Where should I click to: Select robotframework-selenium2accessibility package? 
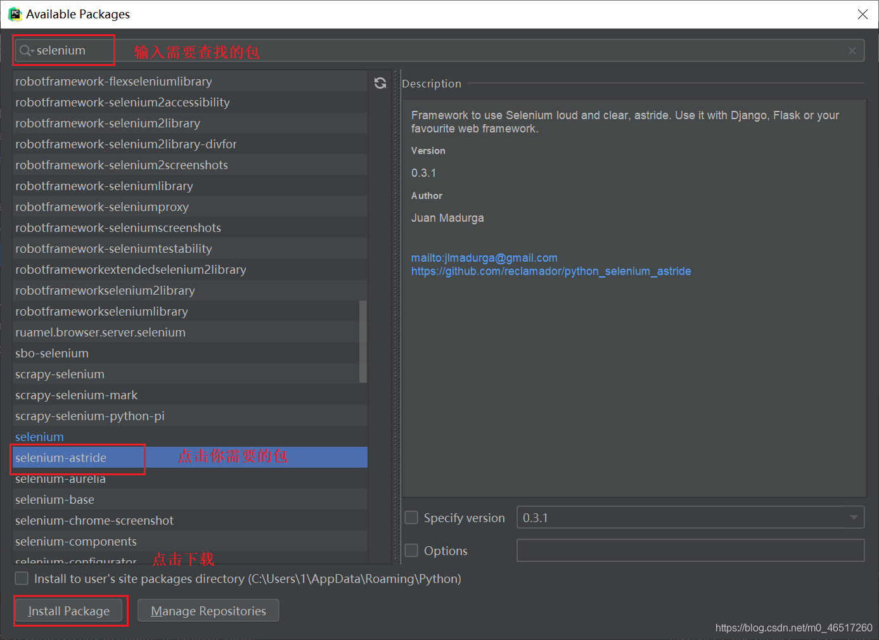pyautogui.click(x=190, y=102)
